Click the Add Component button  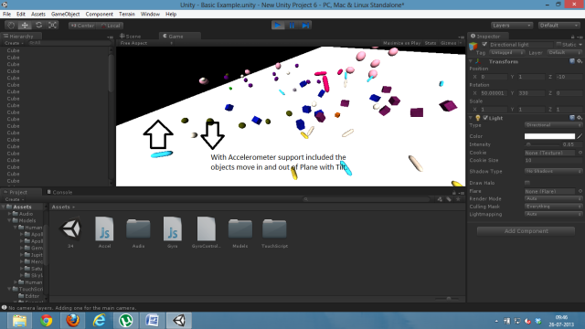526,231
